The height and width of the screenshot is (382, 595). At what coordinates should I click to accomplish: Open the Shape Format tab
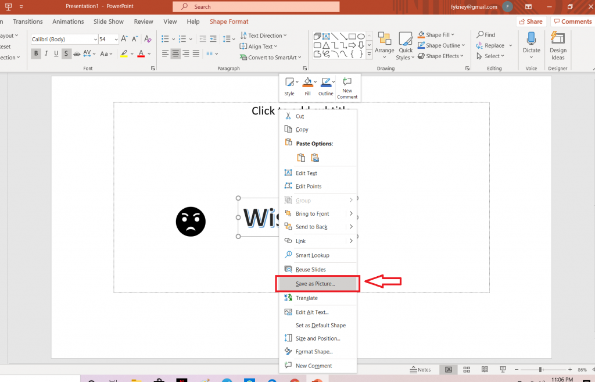point(229,22)
